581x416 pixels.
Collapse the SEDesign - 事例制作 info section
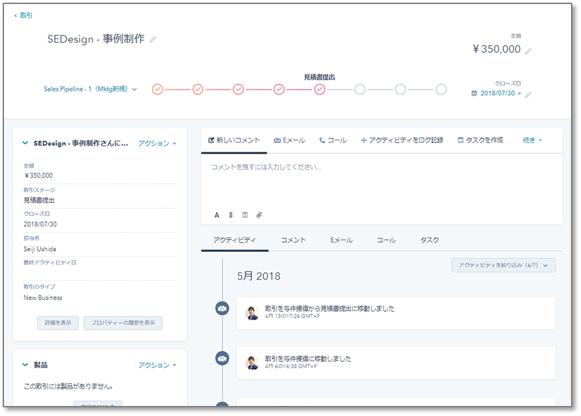click(25, 143)
